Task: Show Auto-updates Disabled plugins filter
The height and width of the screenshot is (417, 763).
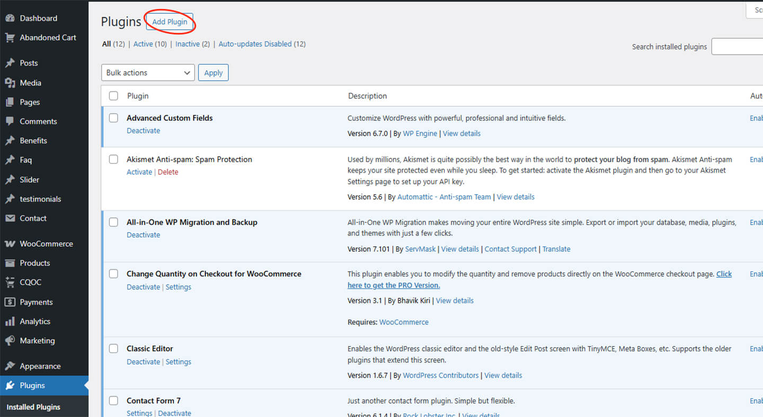Action: [x=255, y=44]
